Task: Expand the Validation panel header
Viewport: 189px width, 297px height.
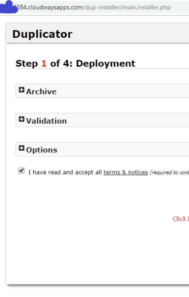Action: tap(102, 120)
